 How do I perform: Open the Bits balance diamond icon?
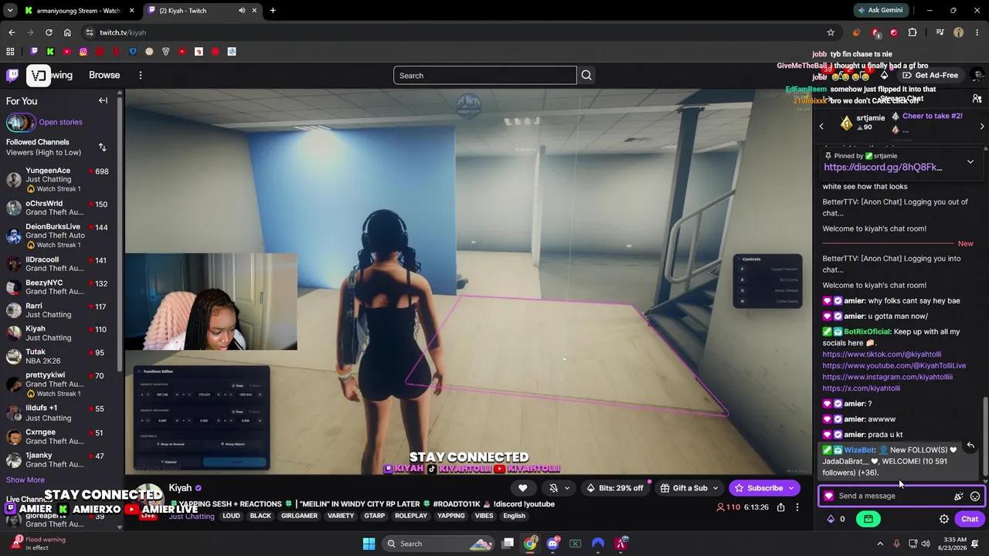831,519
